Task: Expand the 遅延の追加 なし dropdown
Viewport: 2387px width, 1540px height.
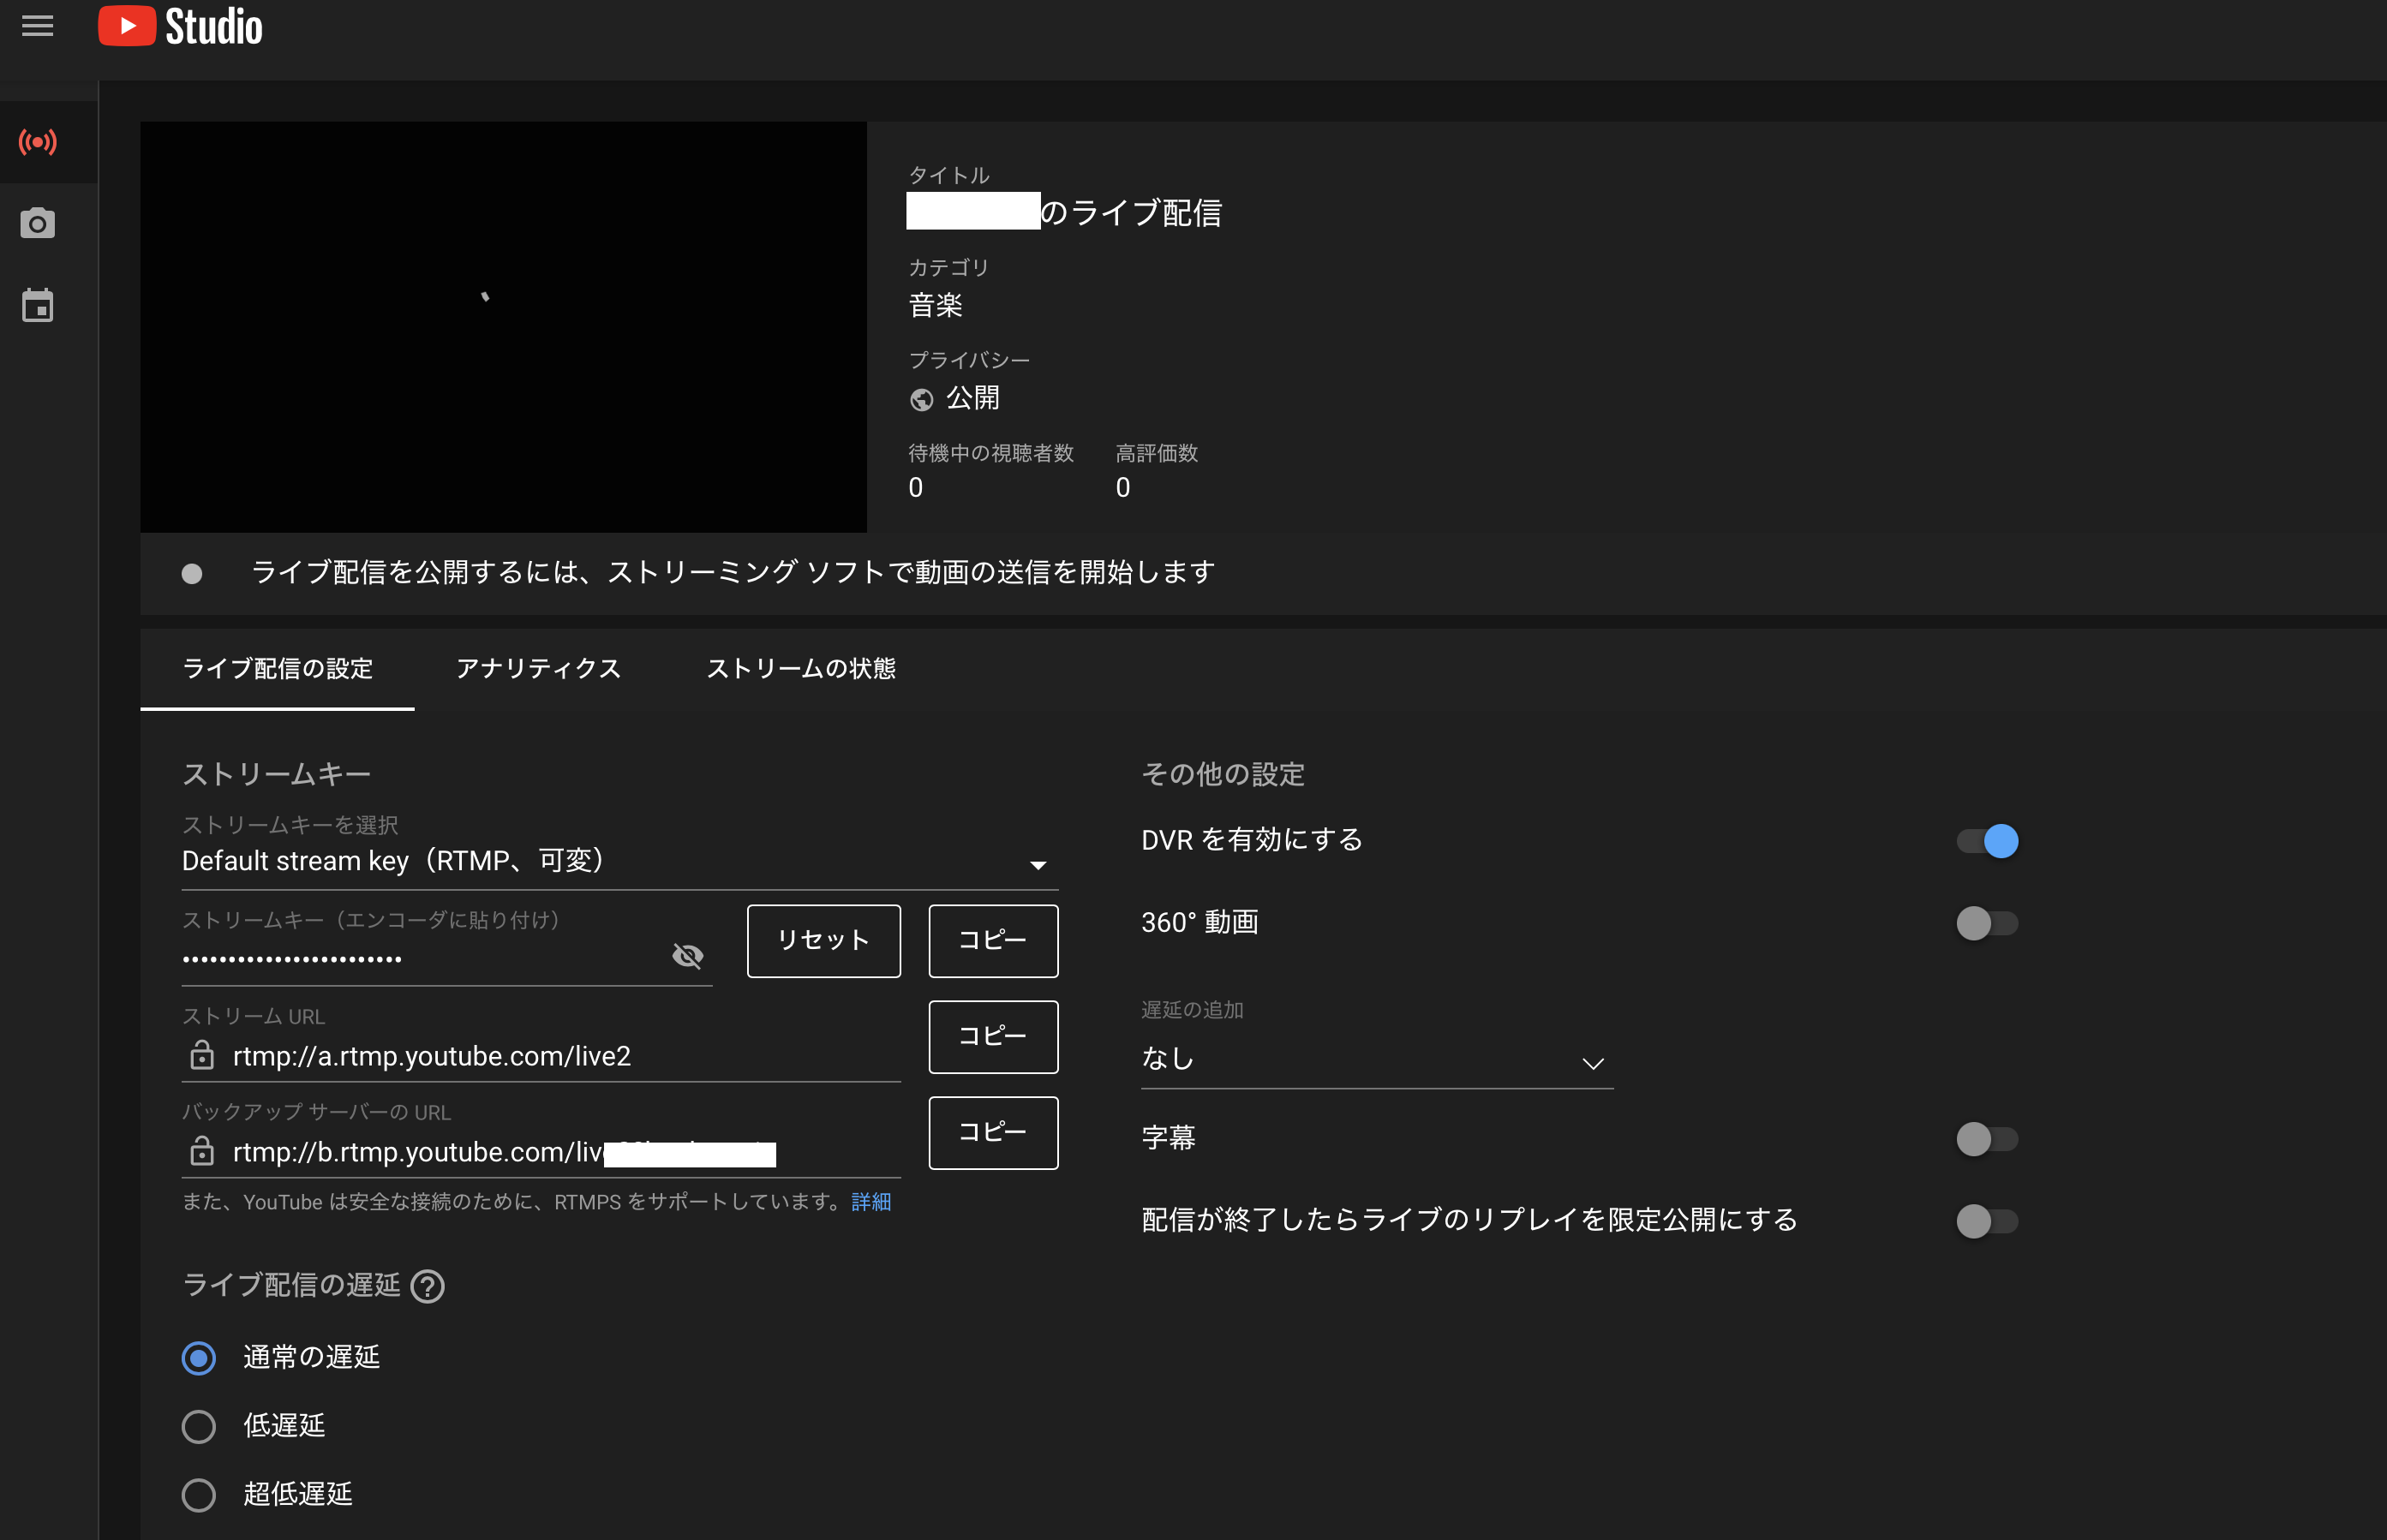Action: (1377, 1060)
